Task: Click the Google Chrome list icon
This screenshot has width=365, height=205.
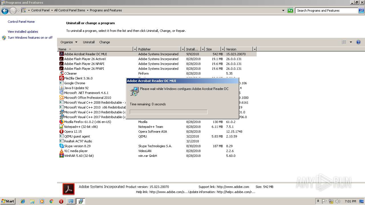Action: [61, 83]
